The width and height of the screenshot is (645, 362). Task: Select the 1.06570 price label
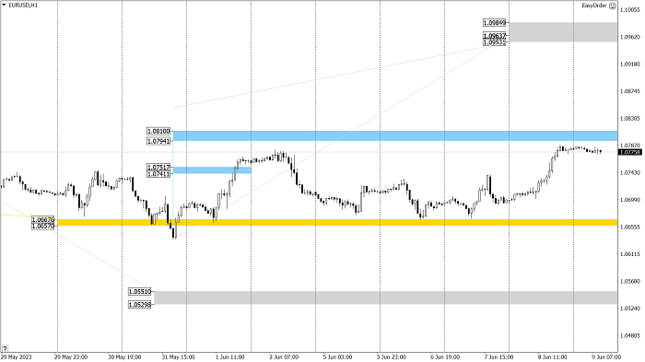43,226
